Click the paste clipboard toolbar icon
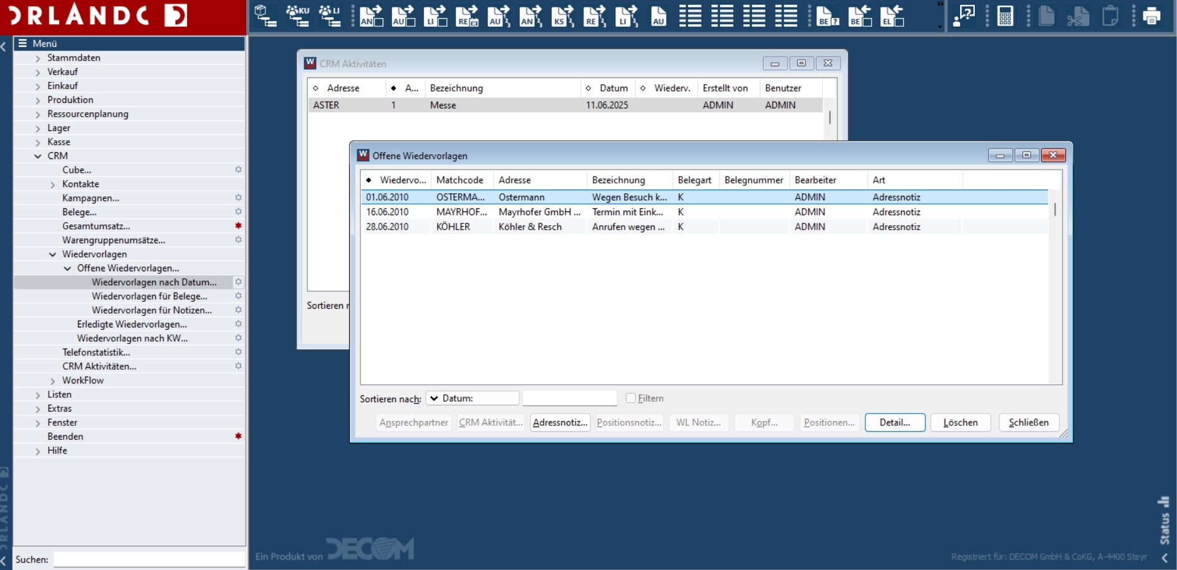The image size is (1177, 570). click(x=1110, y=16)
